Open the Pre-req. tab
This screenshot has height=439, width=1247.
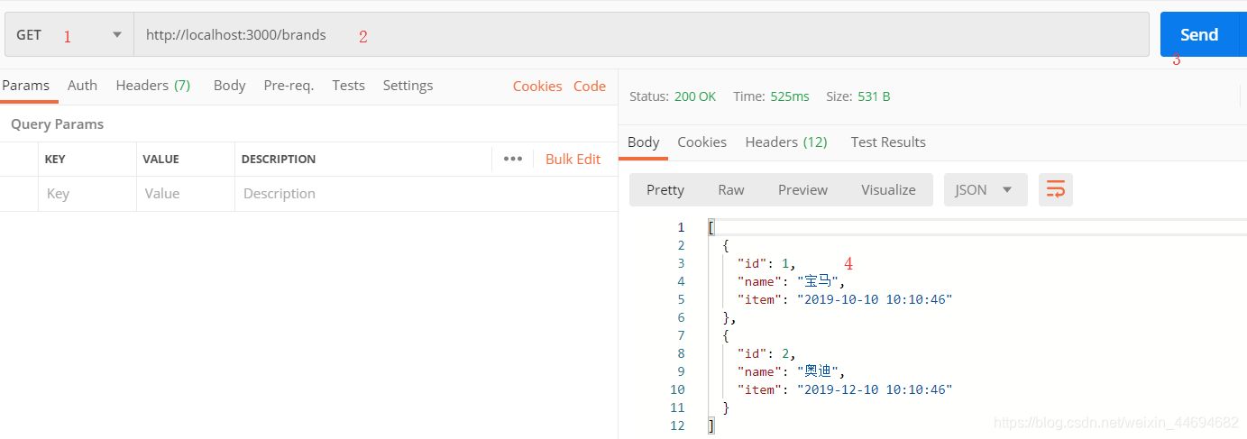[289, 86]
